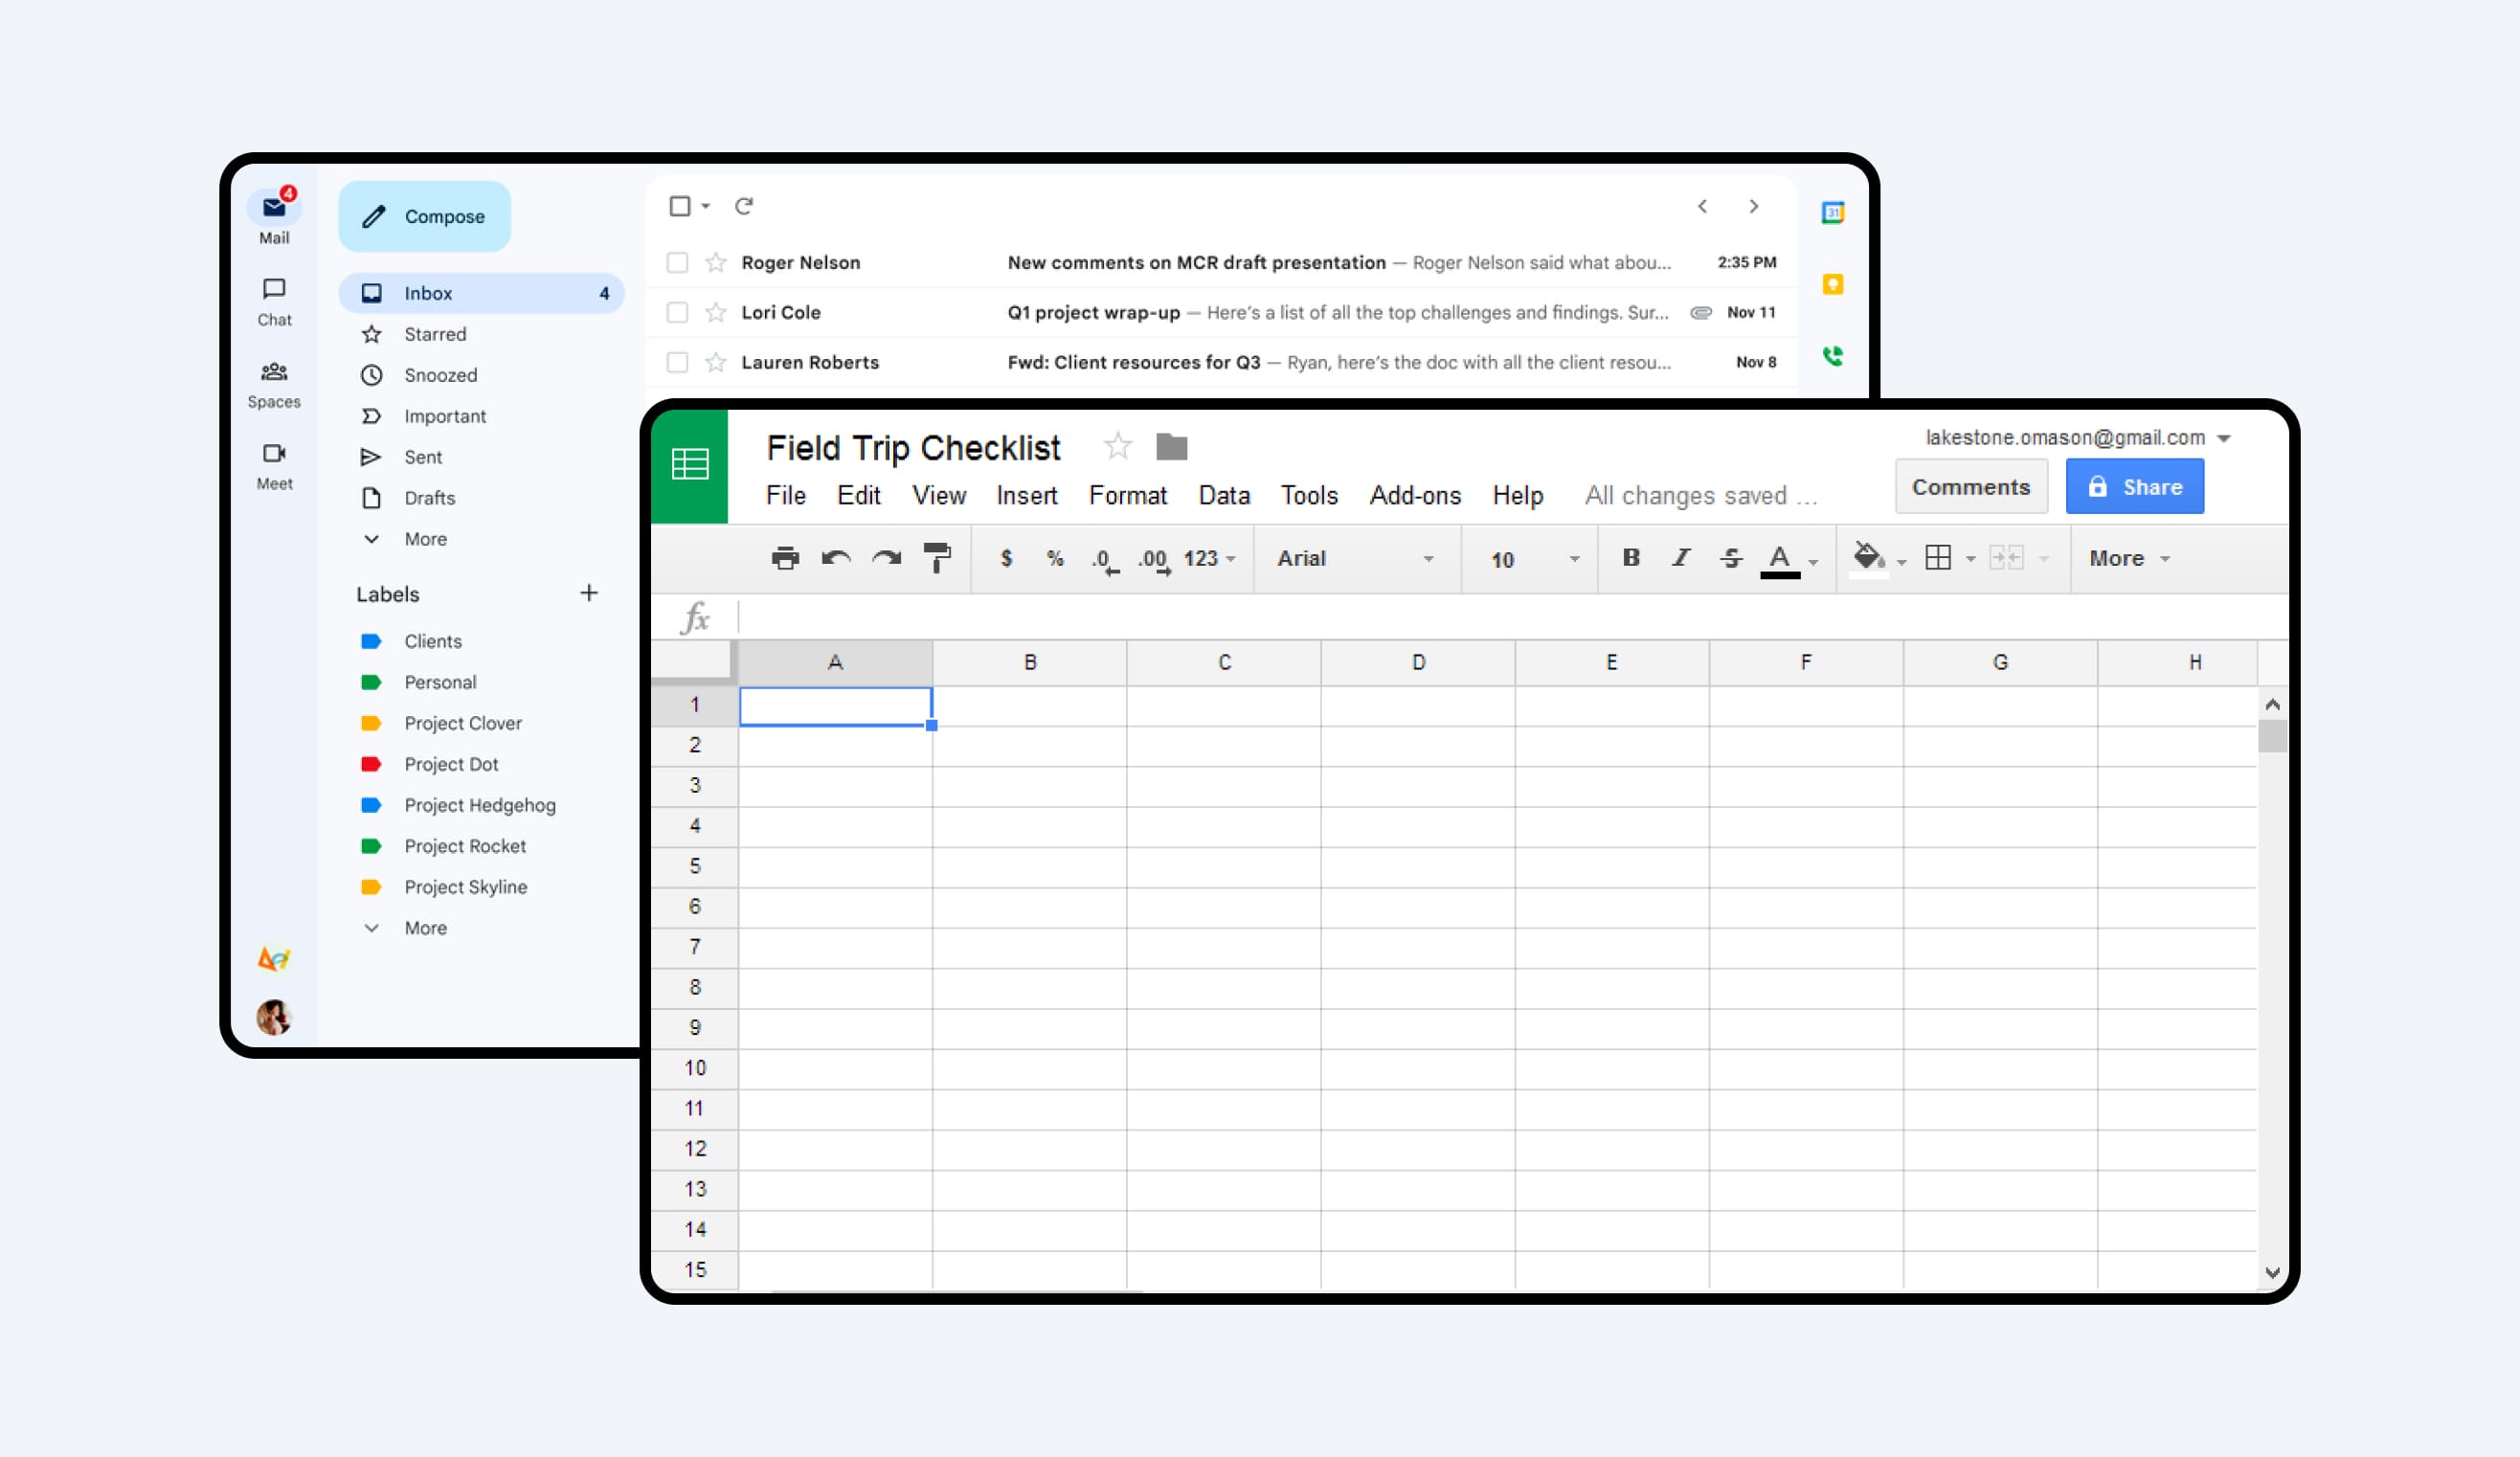Toggle Italic formatting in Sheets
This screenshot has height=1457, width=2520.
(1681, 558)
